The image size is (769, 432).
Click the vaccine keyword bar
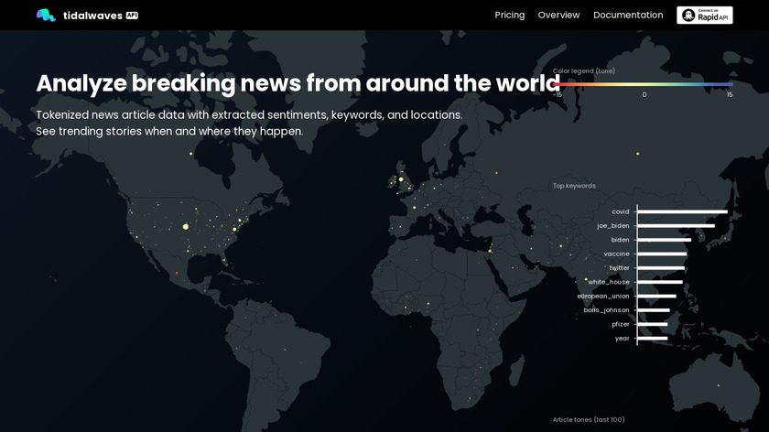click(x=662, y=254)
